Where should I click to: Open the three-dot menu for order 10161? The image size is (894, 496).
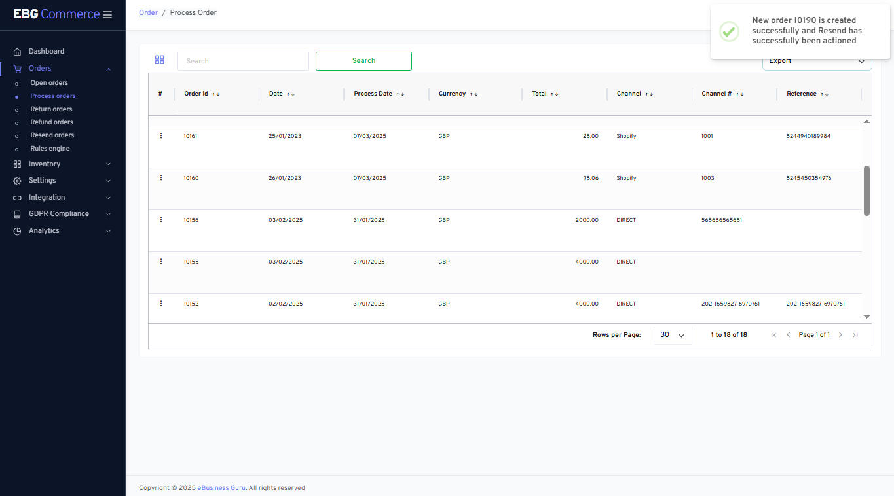(161, 136)
